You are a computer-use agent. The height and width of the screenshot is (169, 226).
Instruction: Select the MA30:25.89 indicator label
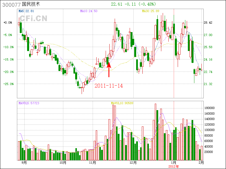point(151,11)
